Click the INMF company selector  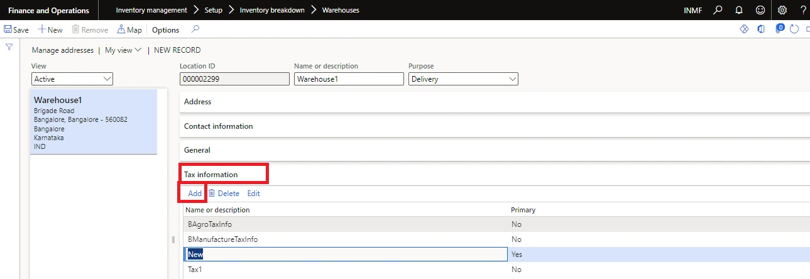[x=692, y=10]
